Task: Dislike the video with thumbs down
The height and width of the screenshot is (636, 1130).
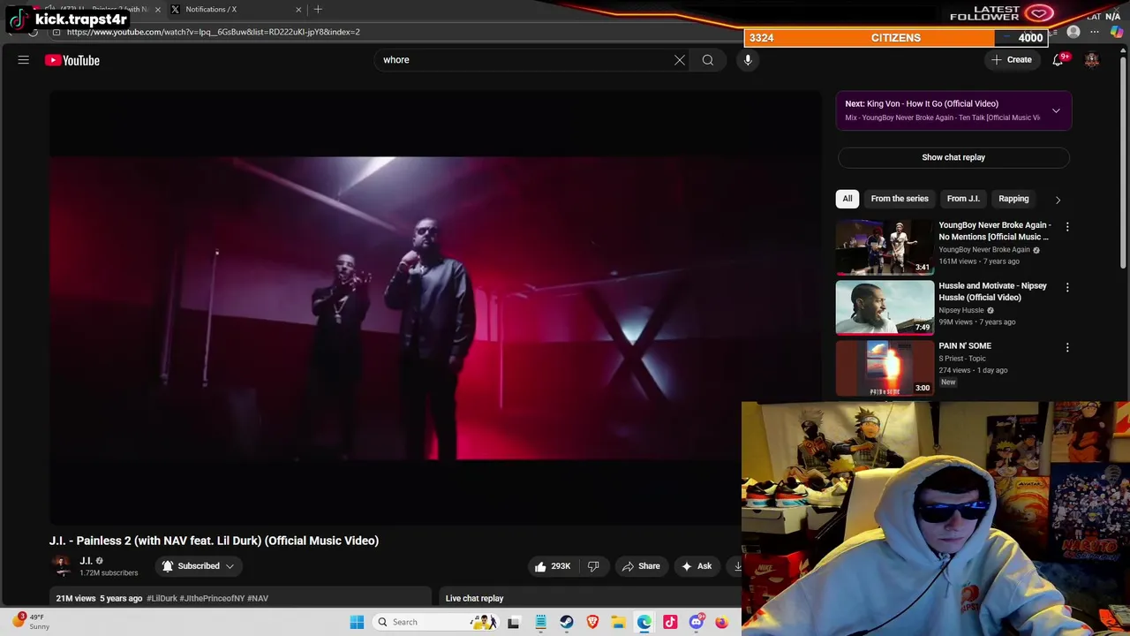Action: 593,566
